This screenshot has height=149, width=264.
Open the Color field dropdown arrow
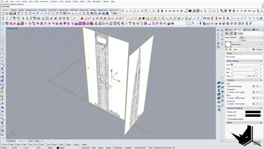(x=261, y=65)
